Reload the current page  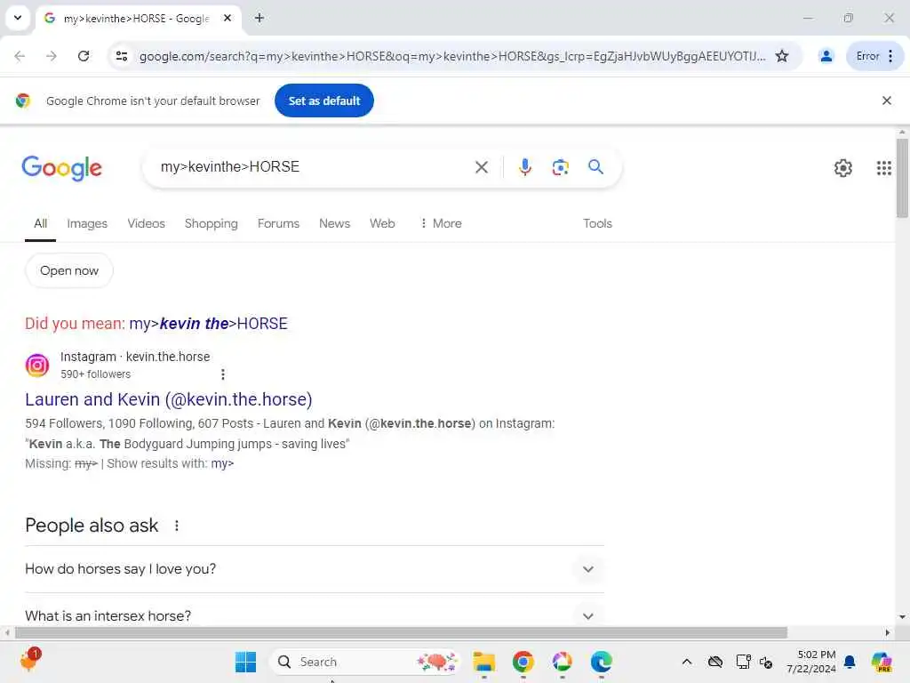pyautogui.click(x=84, y=56)
